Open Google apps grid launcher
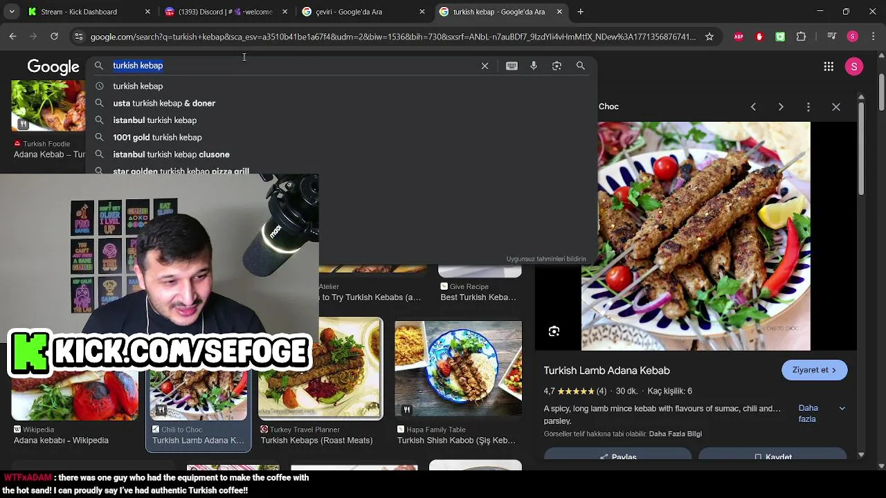 [x=829, y=66]
